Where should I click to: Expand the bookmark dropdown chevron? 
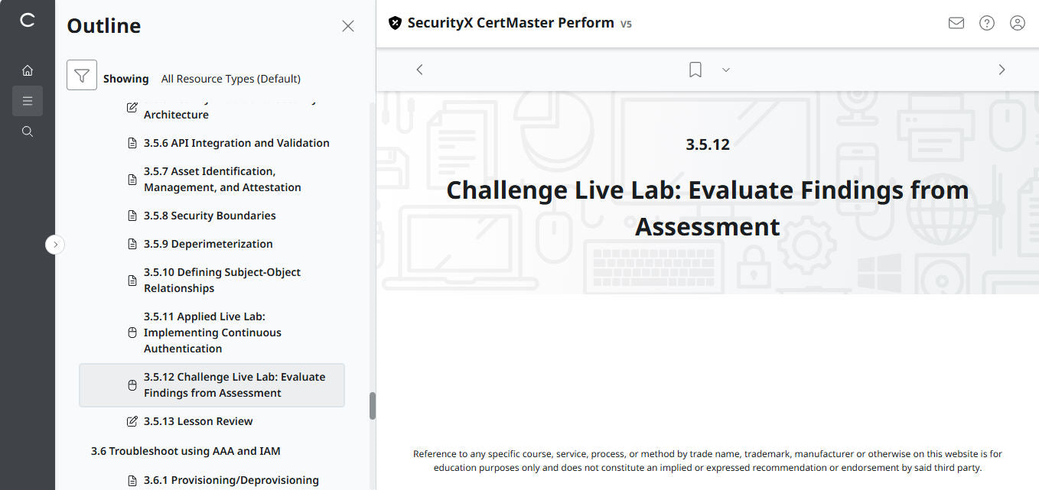pos(726,70)
